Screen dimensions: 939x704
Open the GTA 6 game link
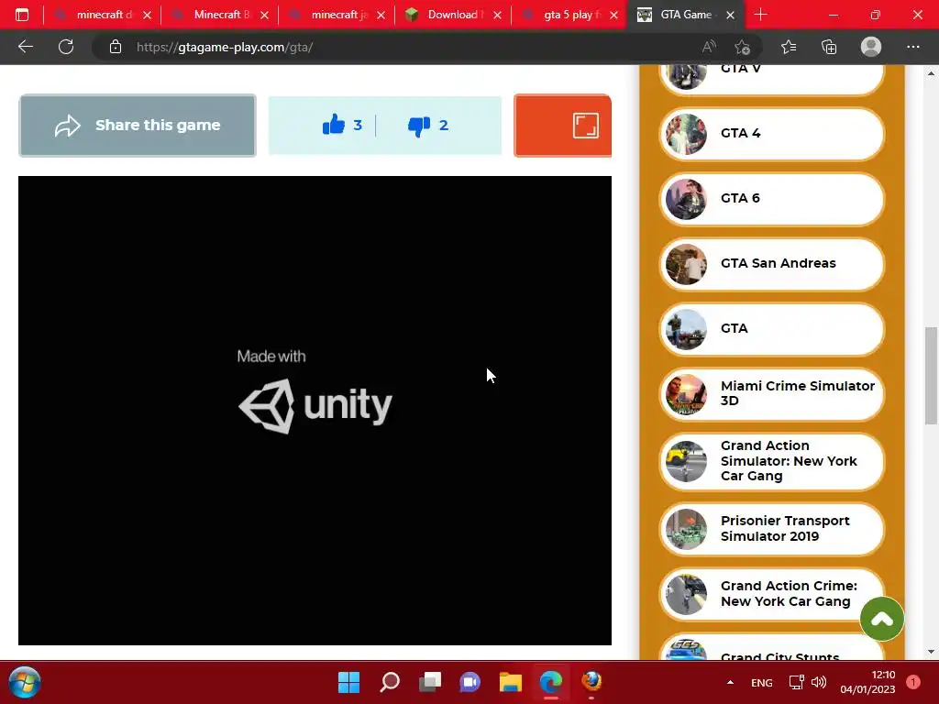pos(772,199)
